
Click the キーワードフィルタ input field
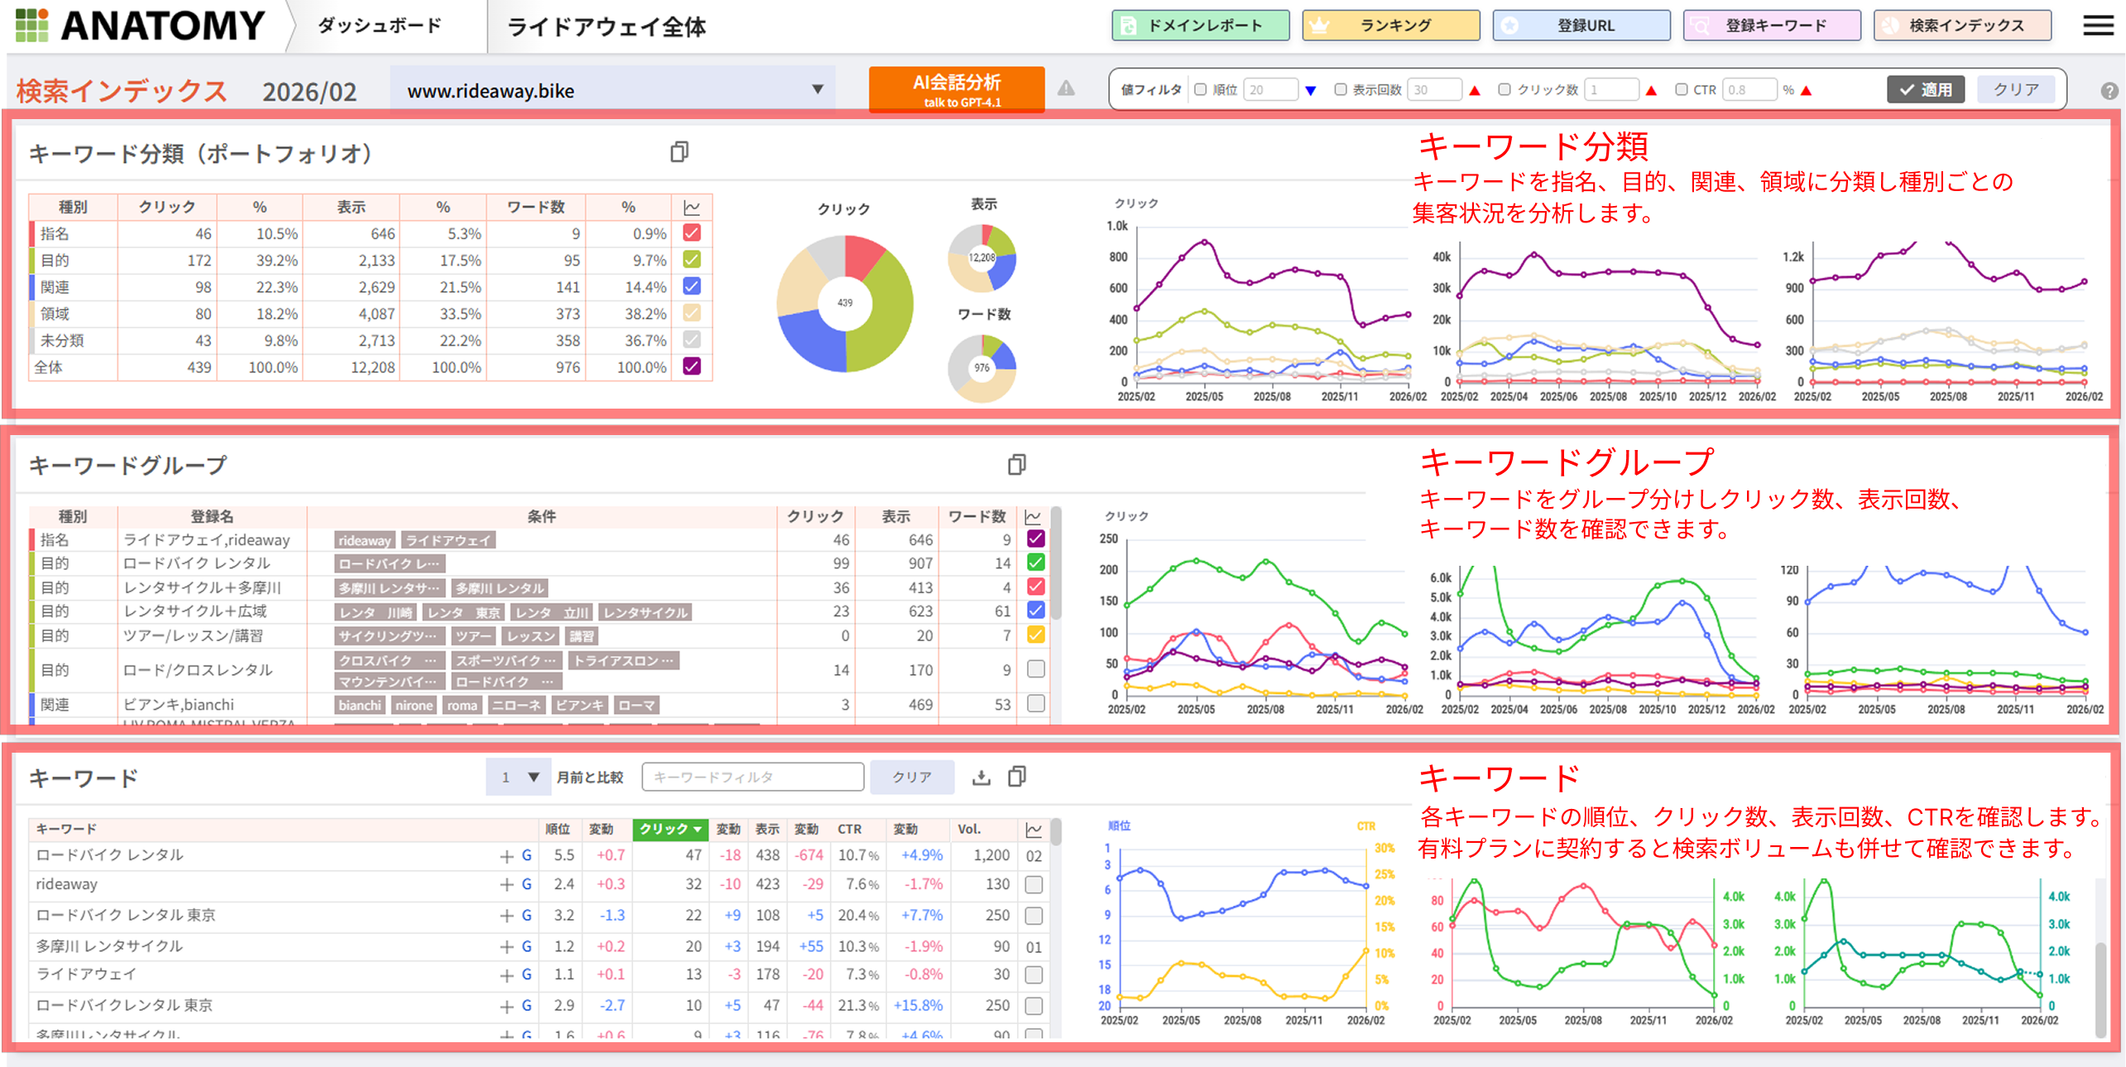click(752, 777)
